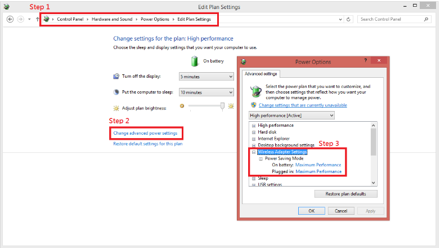Click the bright sun icon right of slider

click(x=230, y=106)
